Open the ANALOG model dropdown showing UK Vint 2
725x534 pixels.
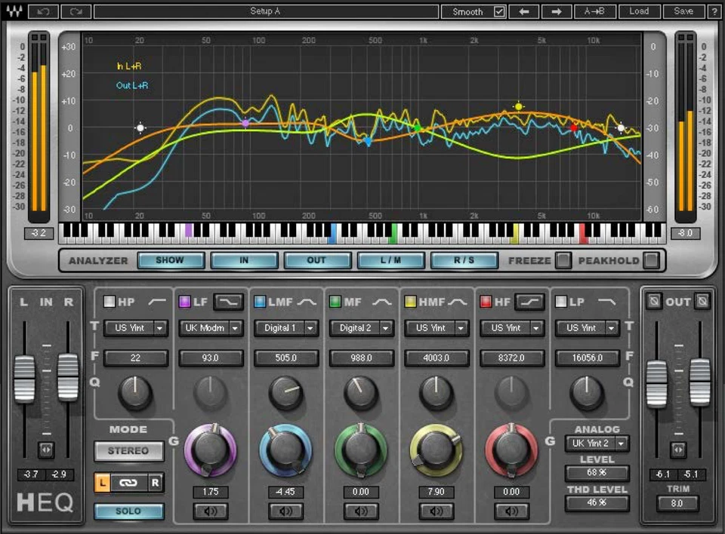(x=597, y=443)
